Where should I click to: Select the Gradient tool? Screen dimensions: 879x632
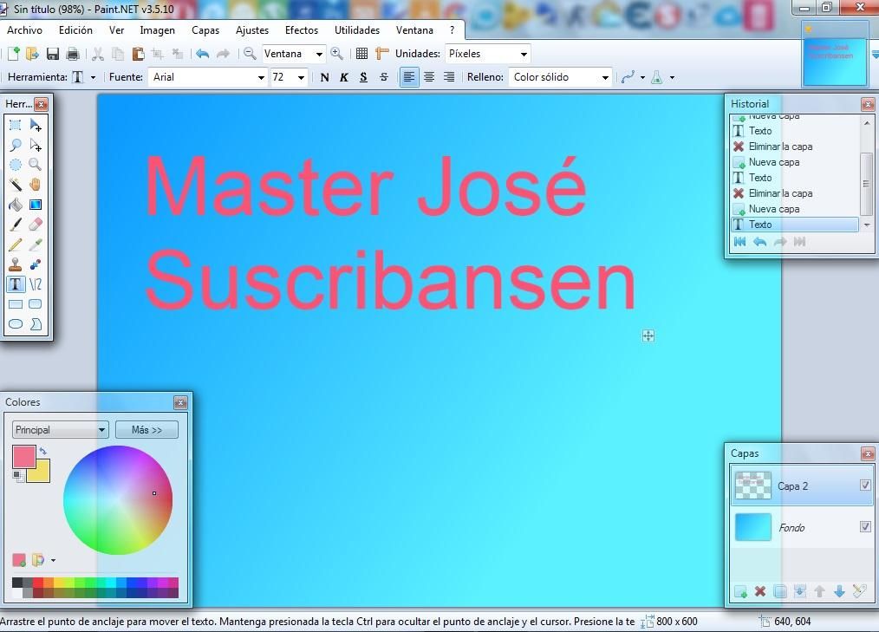(36, 205)
